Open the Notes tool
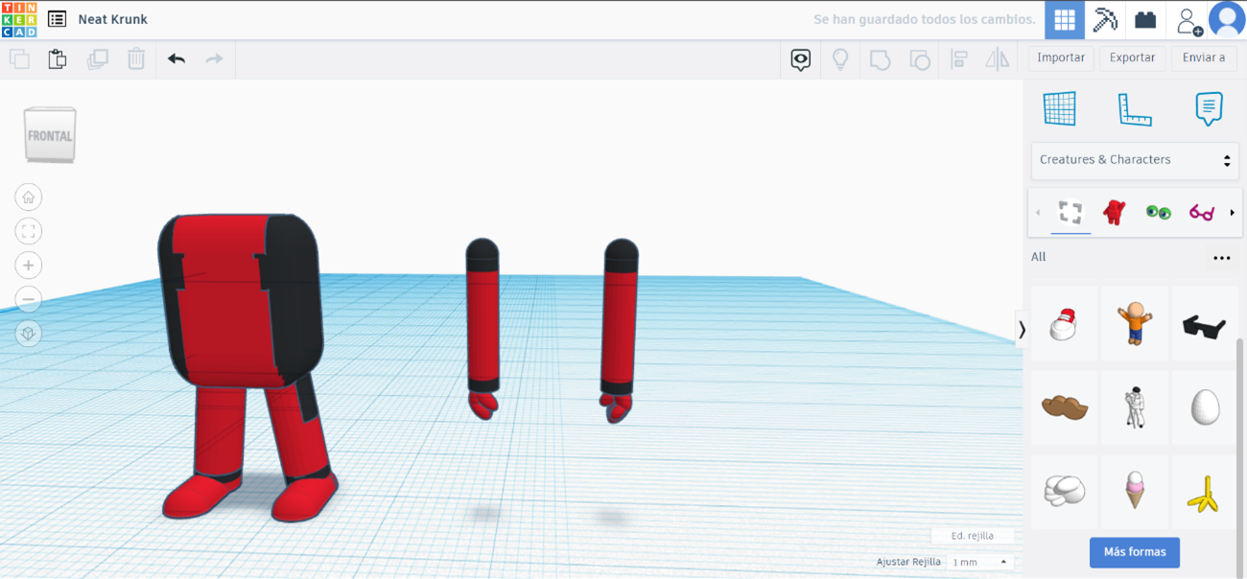 [x=1208, y=108]
